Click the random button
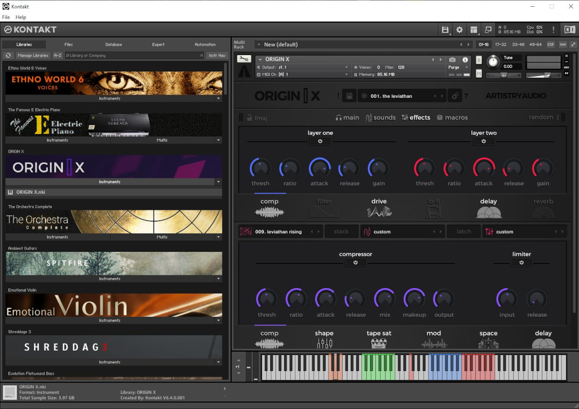Image resolution: width=579 pixels, height=409 pixels. coord(541,117)
